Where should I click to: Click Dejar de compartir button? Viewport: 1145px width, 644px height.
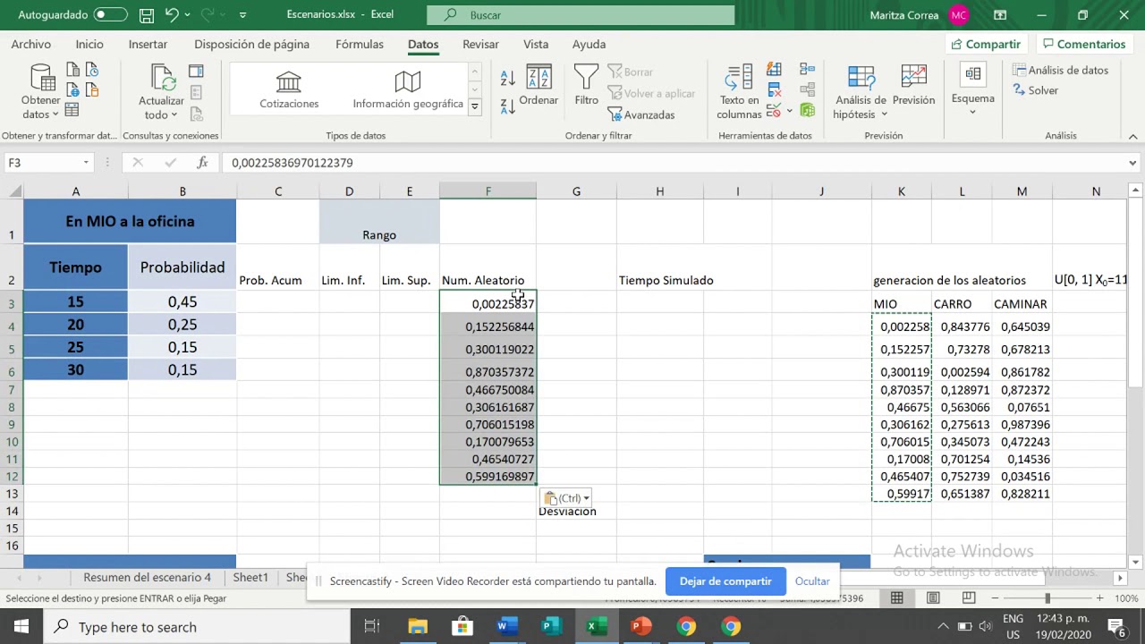(x=725, y=581)
